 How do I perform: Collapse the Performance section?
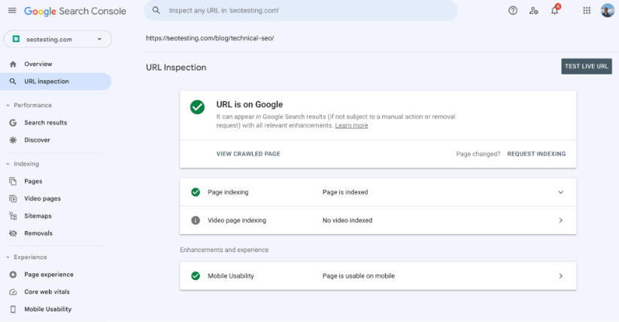point(29,105)
